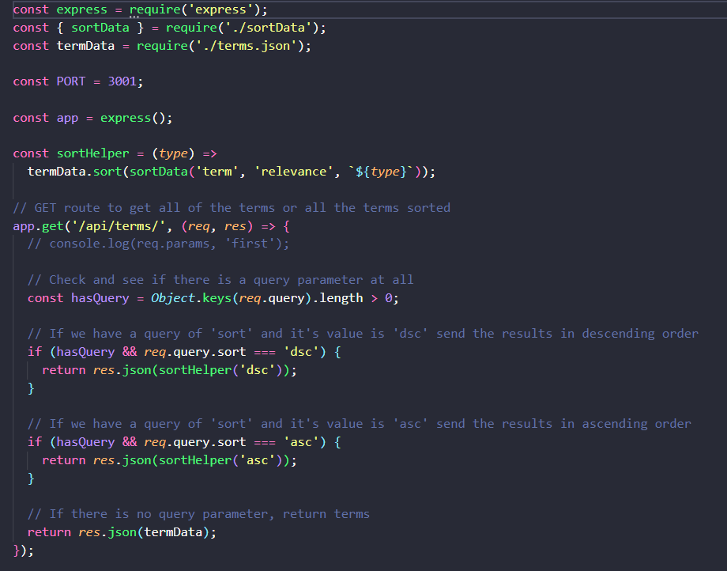727x571 pixels.
Task: Click termData inside the final res.json call
Action: (173, 532)
